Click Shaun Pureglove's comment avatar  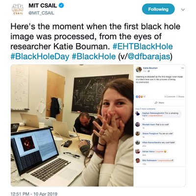coord(138,133)
